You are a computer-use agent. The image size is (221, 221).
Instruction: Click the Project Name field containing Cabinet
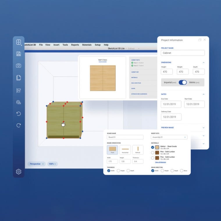(x=183, y=53)
